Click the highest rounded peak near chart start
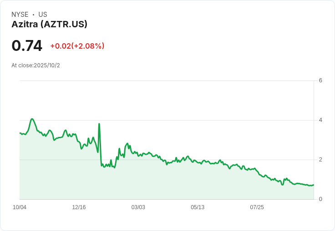The height and width of the screenshot is (231, 335). pyautogui.click(x=32, y=119)
